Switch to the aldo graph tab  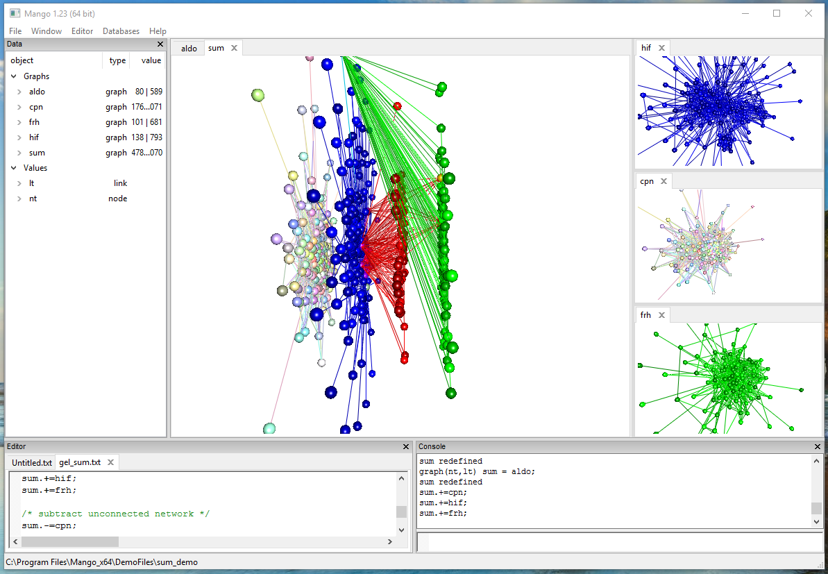pos(189,49)
